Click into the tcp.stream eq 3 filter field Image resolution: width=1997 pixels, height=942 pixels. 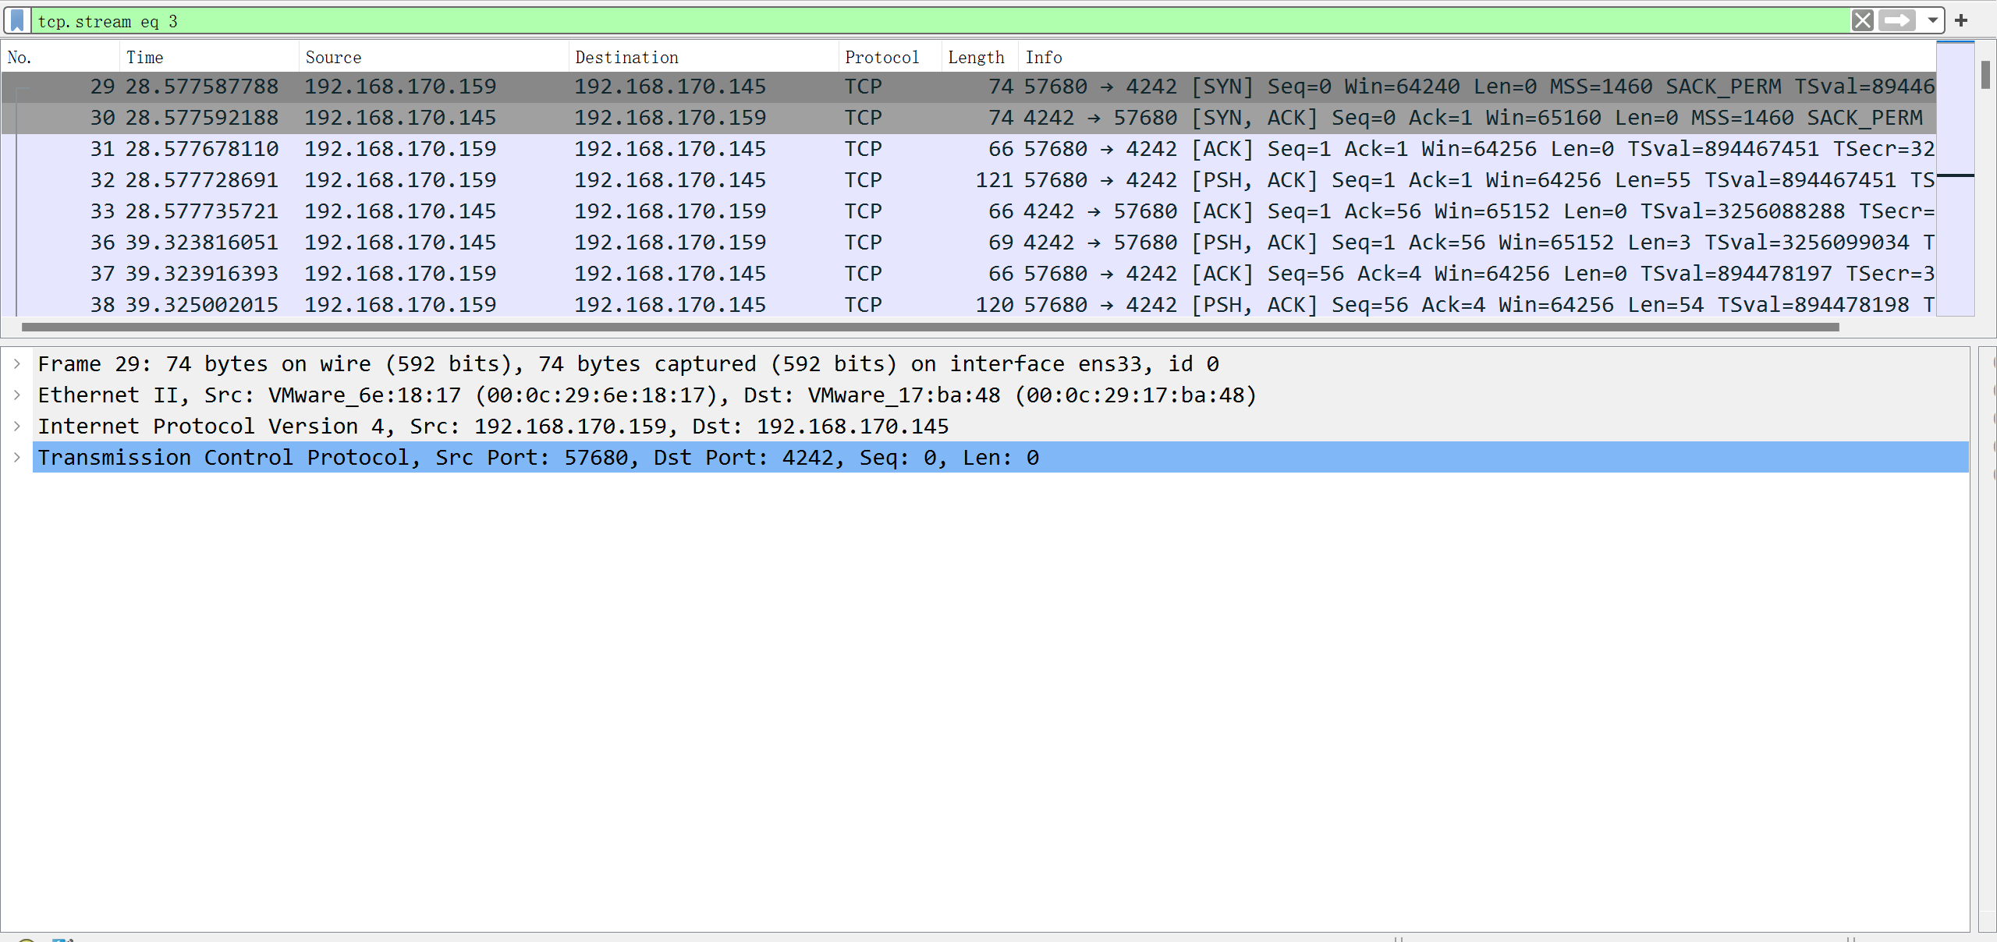click(x=936, y=21)
